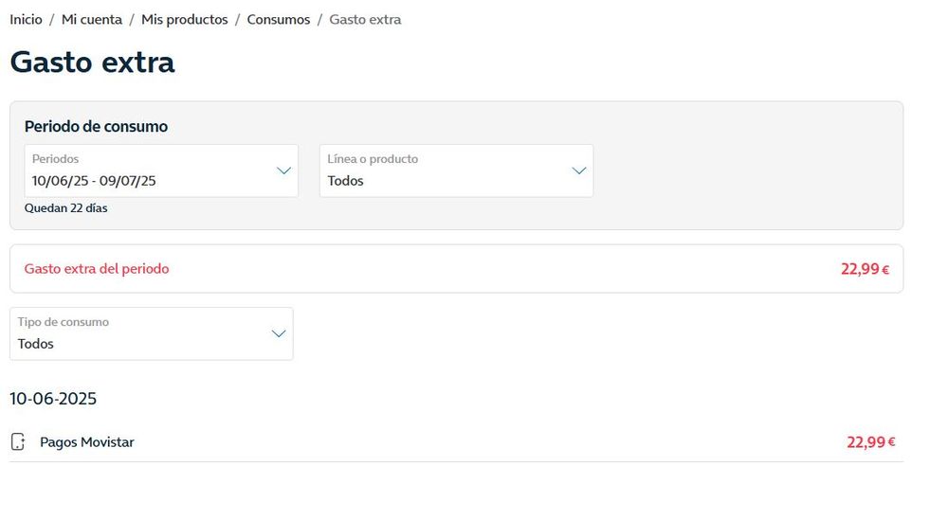Image resolution: width=947 pixels, height=520 pixels.
Task: Click the Gasto extra page heading
Action: tap(92, 63)
